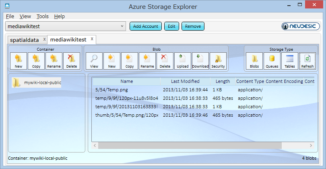Image resolution: width=326 pixels, height=169 pixels.
Task: Click the Remove account button
Action: tap(193, 26)
